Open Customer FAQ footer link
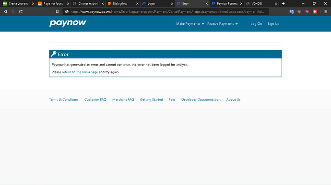 (95, 99)
